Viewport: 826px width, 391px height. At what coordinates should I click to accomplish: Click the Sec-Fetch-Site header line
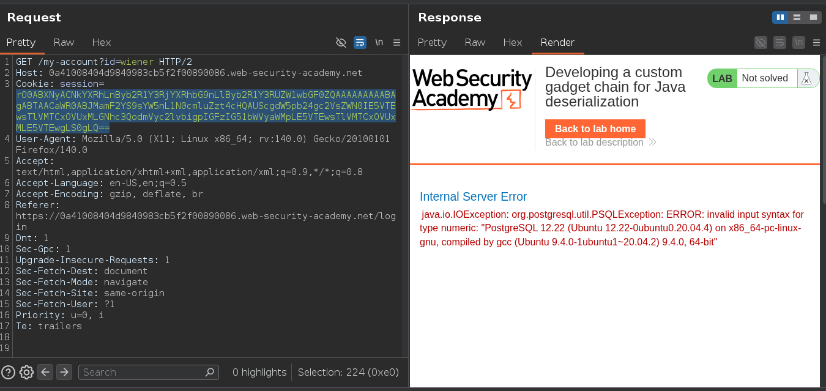[x=90, y=293]
